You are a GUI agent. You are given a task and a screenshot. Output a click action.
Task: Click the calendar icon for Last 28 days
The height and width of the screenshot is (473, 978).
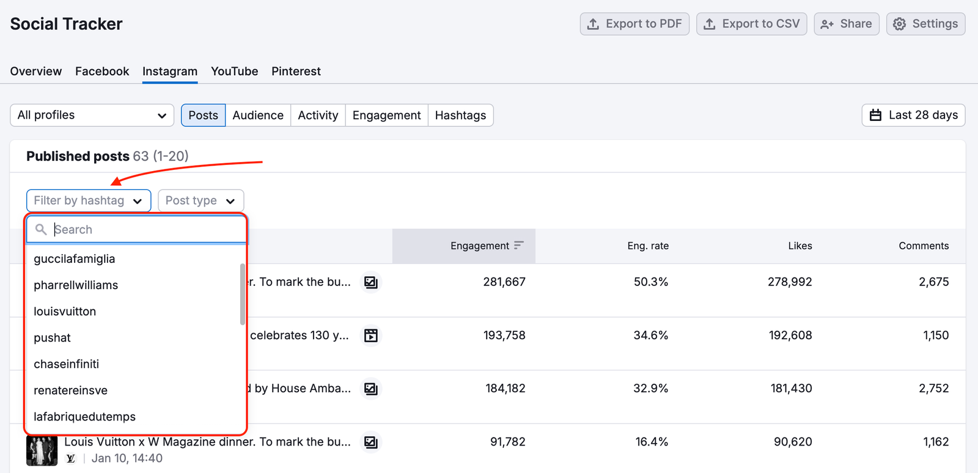tap(875, 116)
